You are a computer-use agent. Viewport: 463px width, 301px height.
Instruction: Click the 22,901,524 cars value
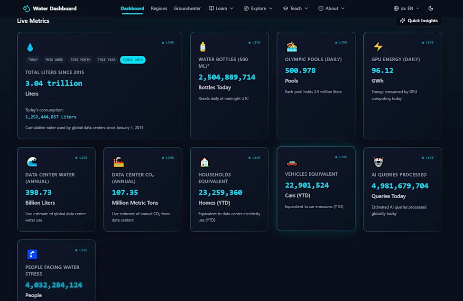tap(307, 185)
